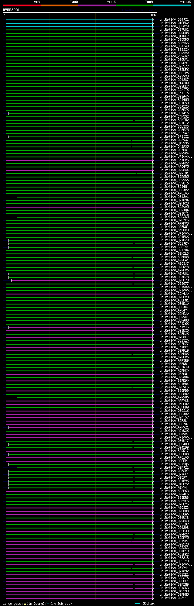Click hit label UniRef100_Q9FJ21

(x=174, y=468)
